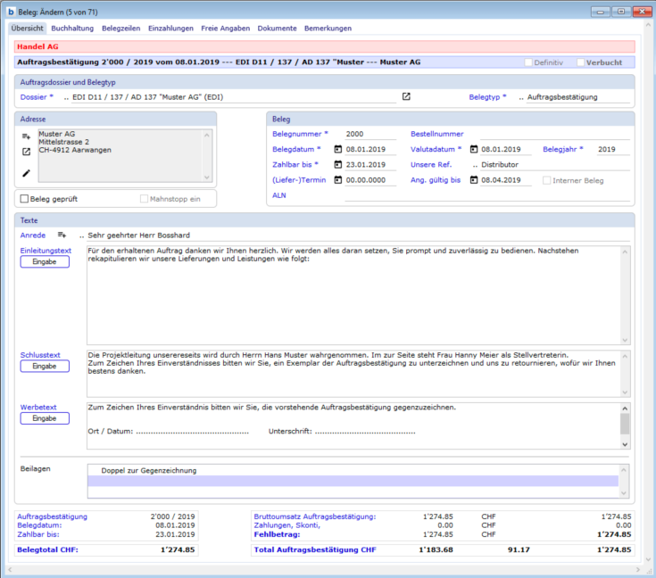This screenshot has width=656, height=578.
Task: Open the Belegzeilen tab
Action: click(x=120, y=28)
